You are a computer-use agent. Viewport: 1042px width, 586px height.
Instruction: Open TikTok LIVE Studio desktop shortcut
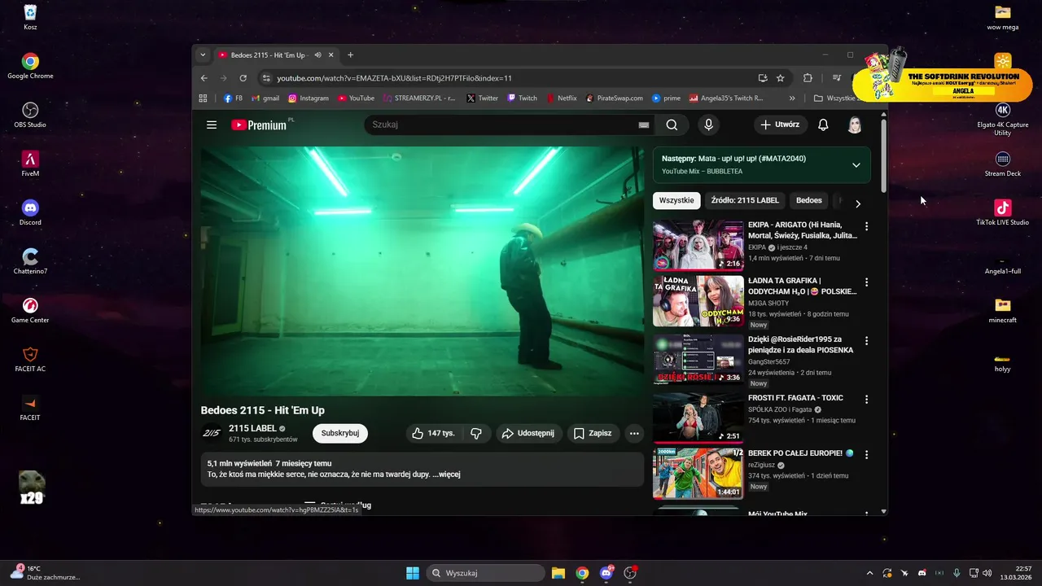(1003, 212)
